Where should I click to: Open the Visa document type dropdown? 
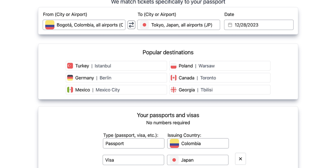point(133,160)
